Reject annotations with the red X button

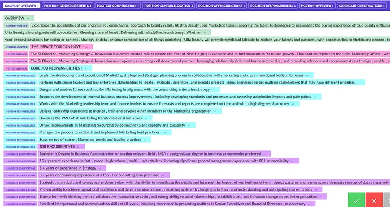coord(374,200)
